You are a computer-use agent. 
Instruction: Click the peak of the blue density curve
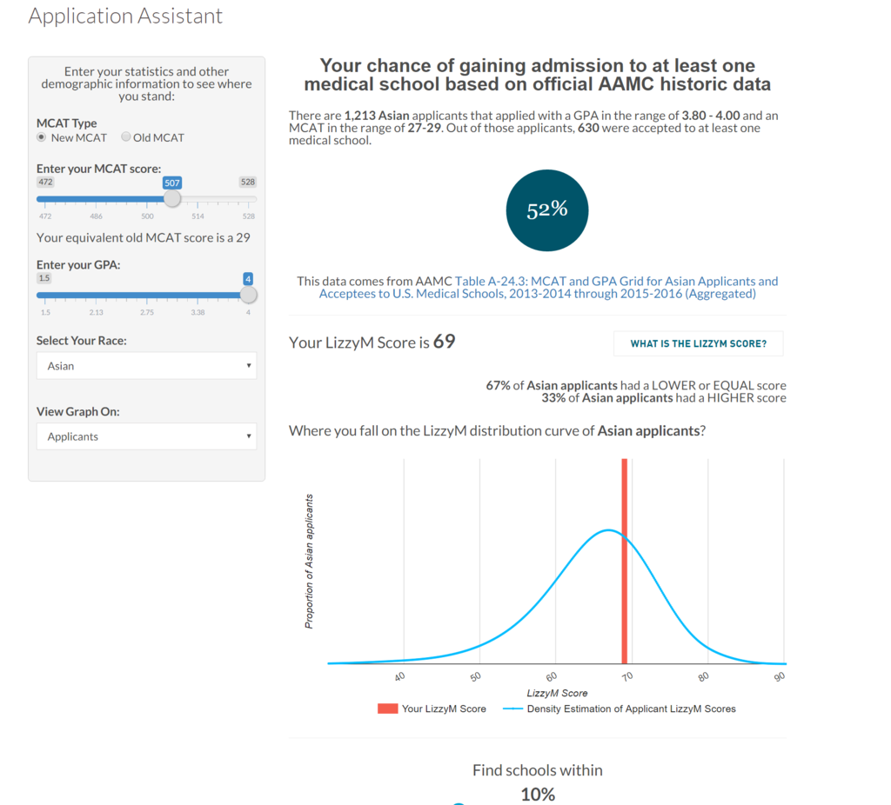(608, 530)
